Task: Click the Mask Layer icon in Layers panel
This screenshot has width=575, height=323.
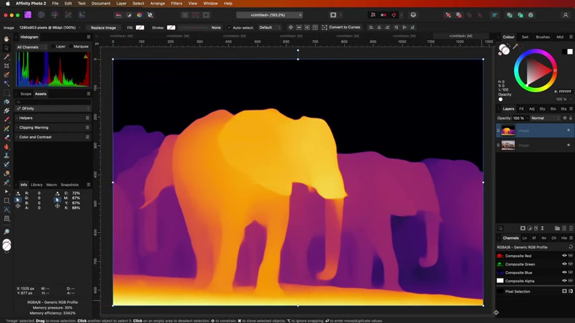Action: [522, 228]
